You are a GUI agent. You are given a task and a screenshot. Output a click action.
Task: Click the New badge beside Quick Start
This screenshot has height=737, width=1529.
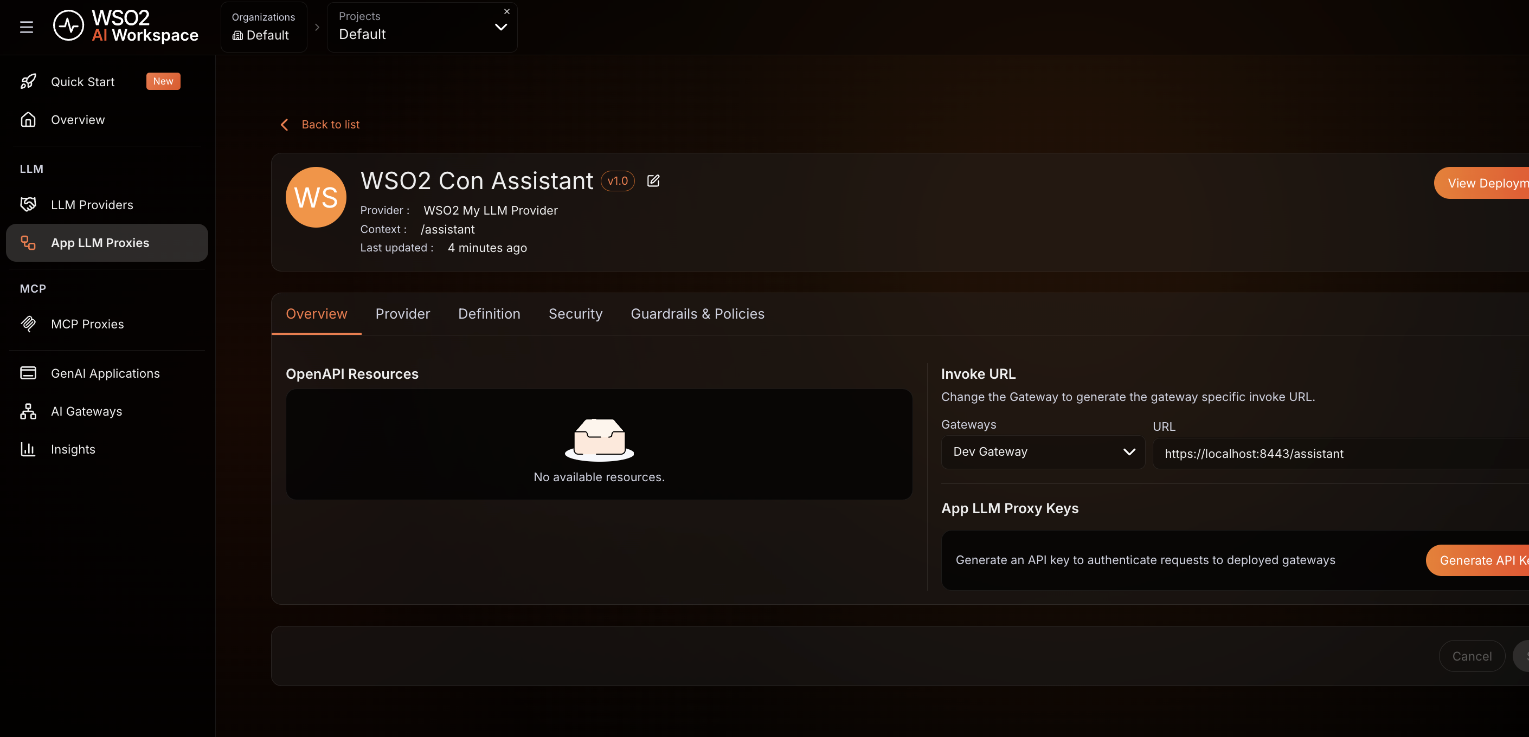(x=163, y=81)
